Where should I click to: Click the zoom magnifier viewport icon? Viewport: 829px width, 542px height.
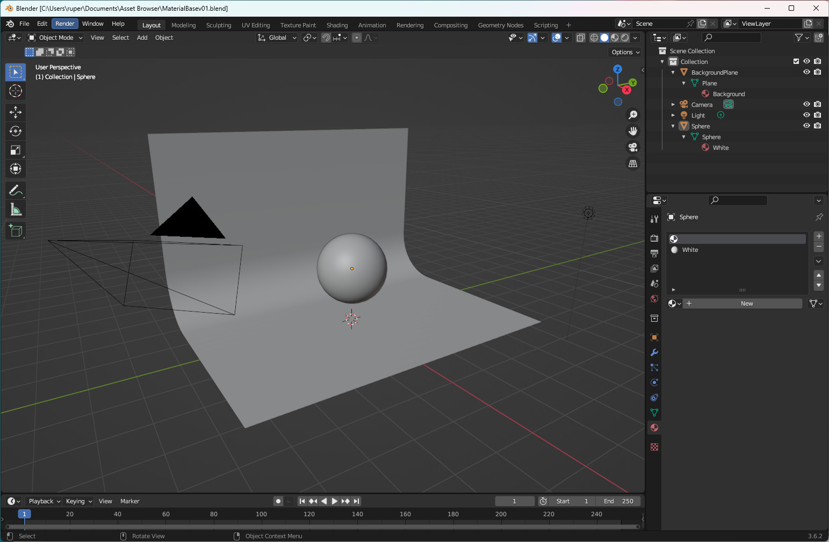[633, 115]
